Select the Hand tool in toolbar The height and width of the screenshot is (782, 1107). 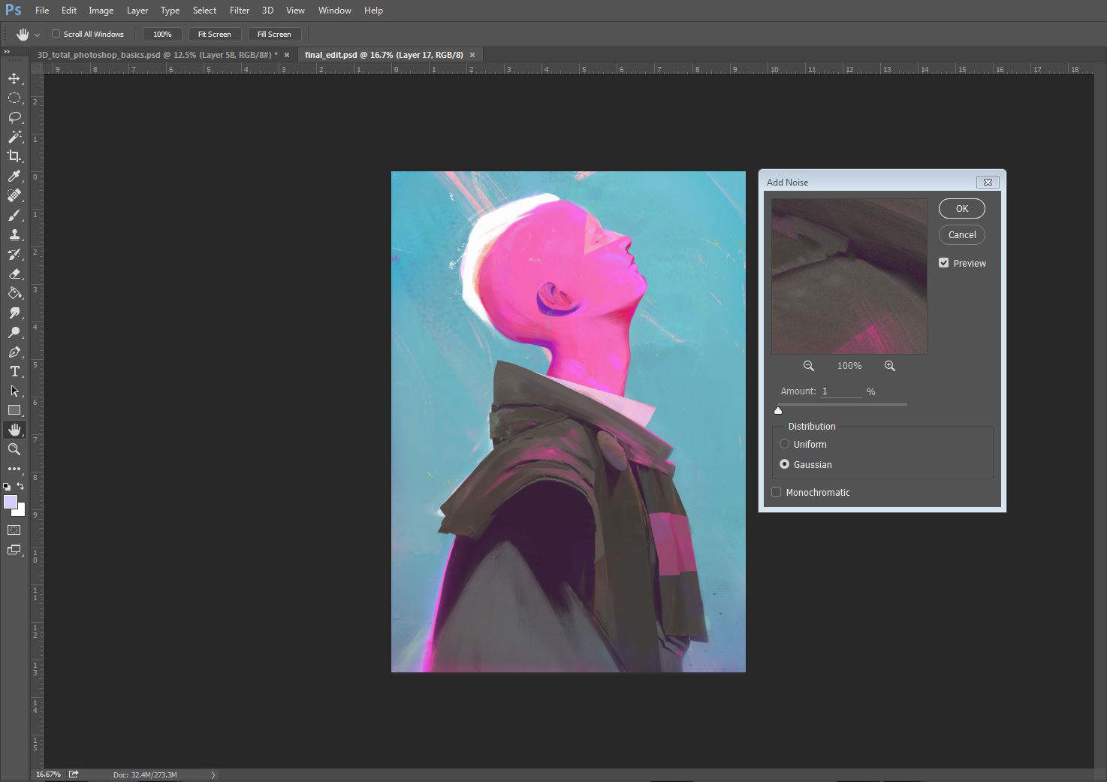(x=14, y=430)
